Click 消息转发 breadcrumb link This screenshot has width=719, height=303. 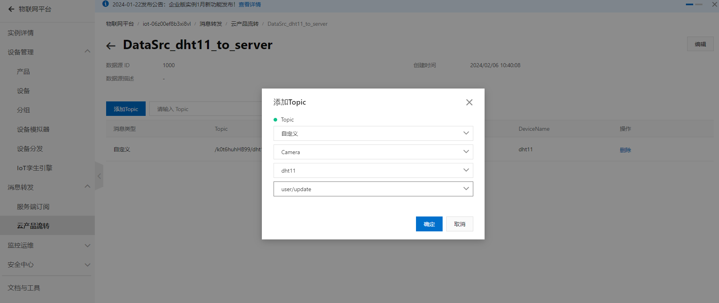211,24
